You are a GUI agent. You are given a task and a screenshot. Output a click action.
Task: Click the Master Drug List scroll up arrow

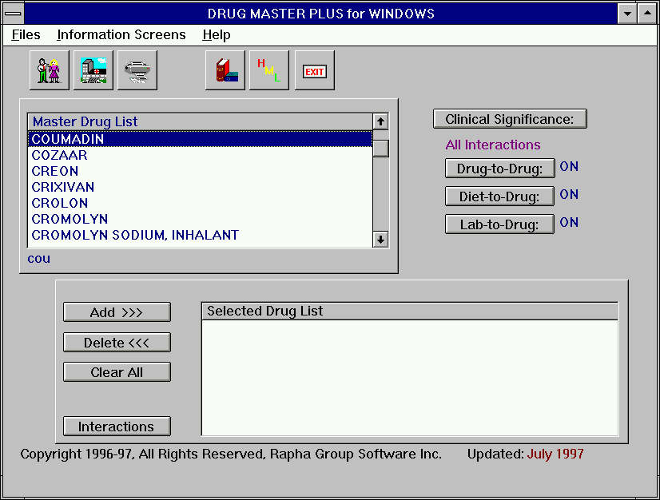coord(380,121)
